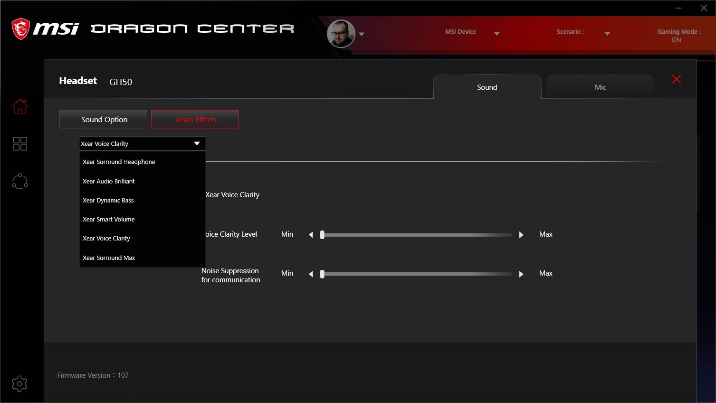The width and height of the screenshot is (716, 403).
Task: Click the Voice Clarity Level slider track
Action: [416, 235]
